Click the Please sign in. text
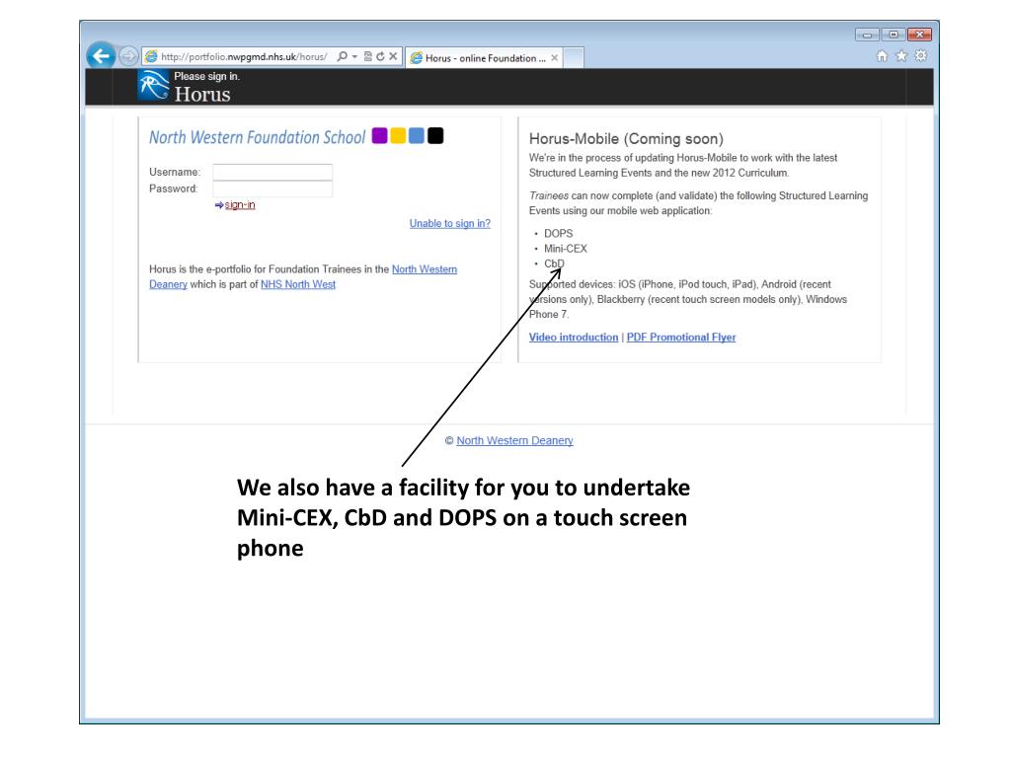 click(206, 76)
